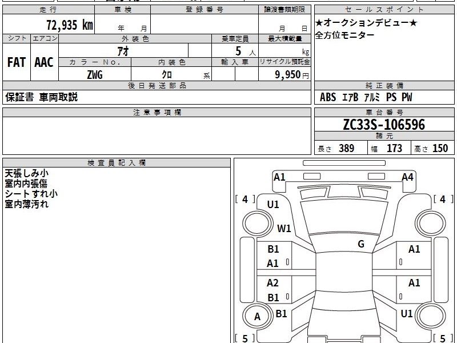Click the 車台番号 header
This screenshot has height=343, width=457.
coord(384,112)
